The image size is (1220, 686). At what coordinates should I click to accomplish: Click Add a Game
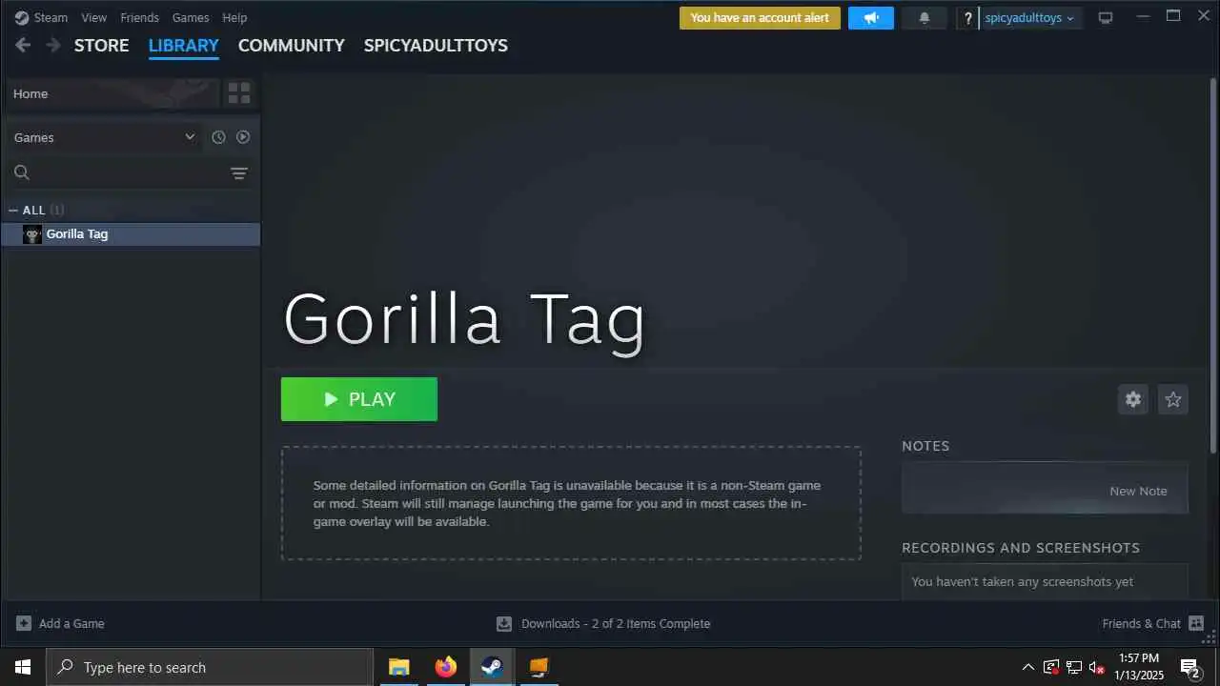[61, 623]
